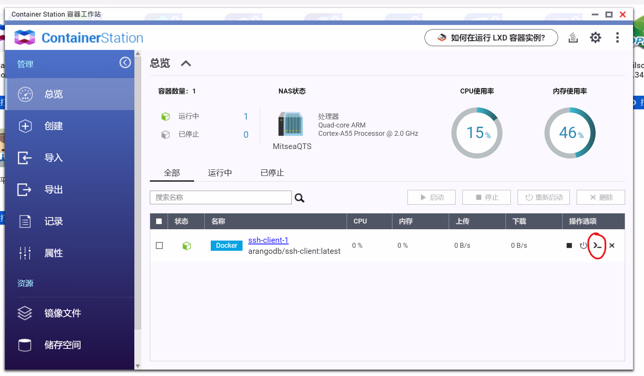Toggle the select-all checkbox in table header
This screenshot has width=644, height=376.
(x=159, y=222)
